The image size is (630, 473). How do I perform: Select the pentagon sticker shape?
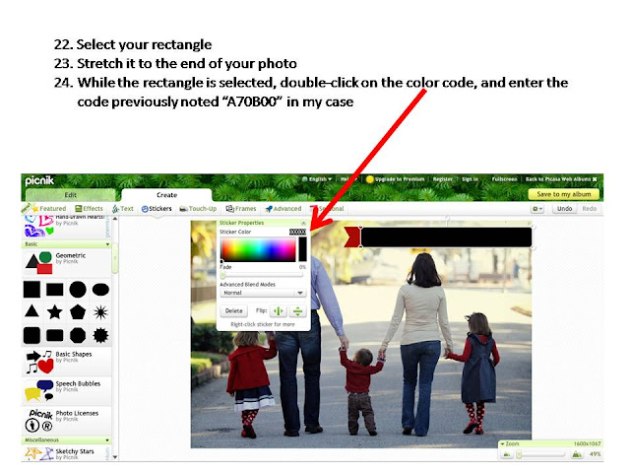(x=78, y=311)
